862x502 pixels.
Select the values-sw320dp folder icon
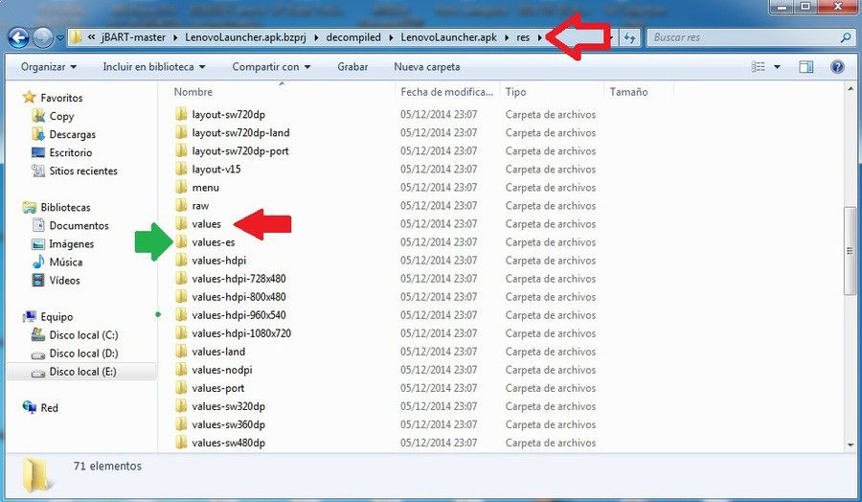coord(181,406)
